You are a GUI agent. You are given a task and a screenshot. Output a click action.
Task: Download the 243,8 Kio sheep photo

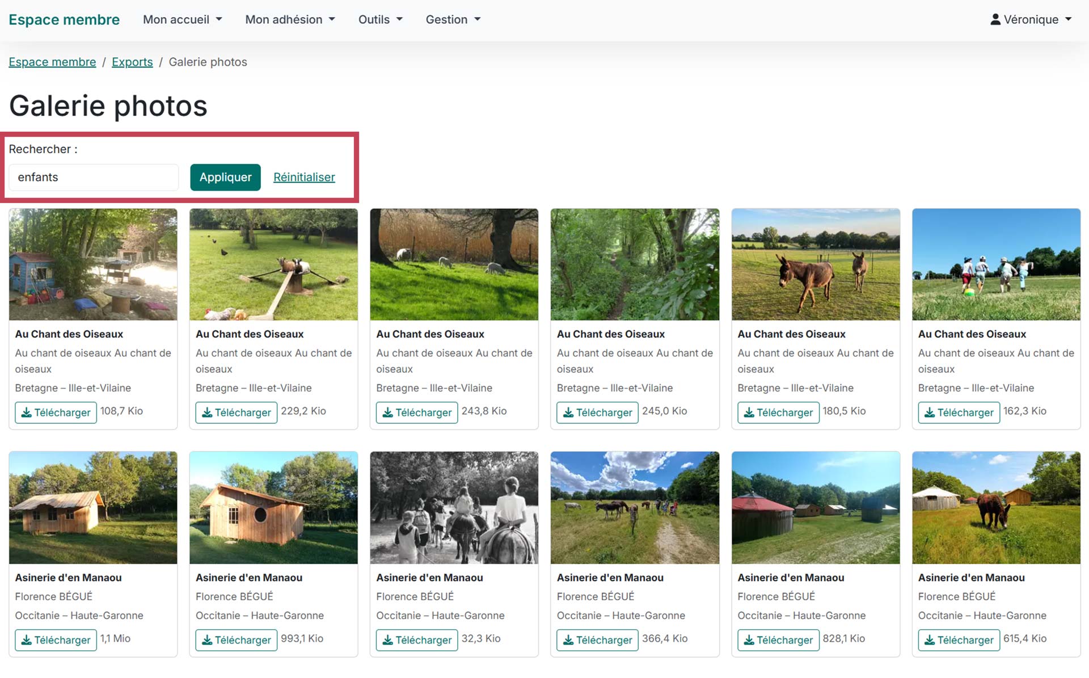(416, 412)
